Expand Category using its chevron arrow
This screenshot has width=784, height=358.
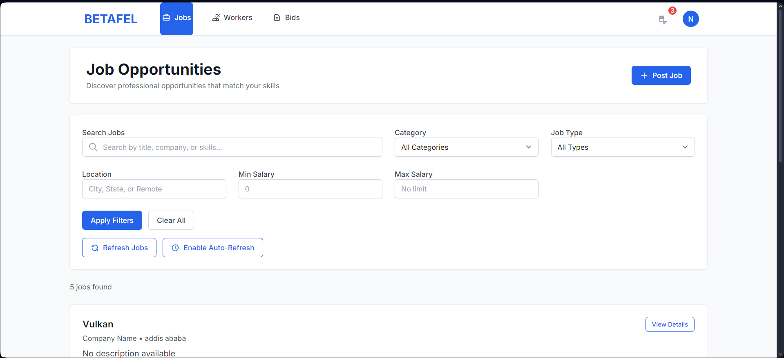point(528,147)
